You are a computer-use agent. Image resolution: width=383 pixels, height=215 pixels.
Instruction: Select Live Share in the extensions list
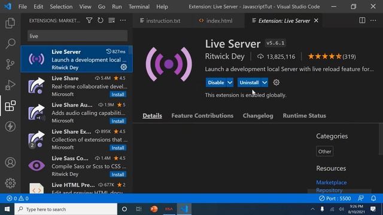77,86
